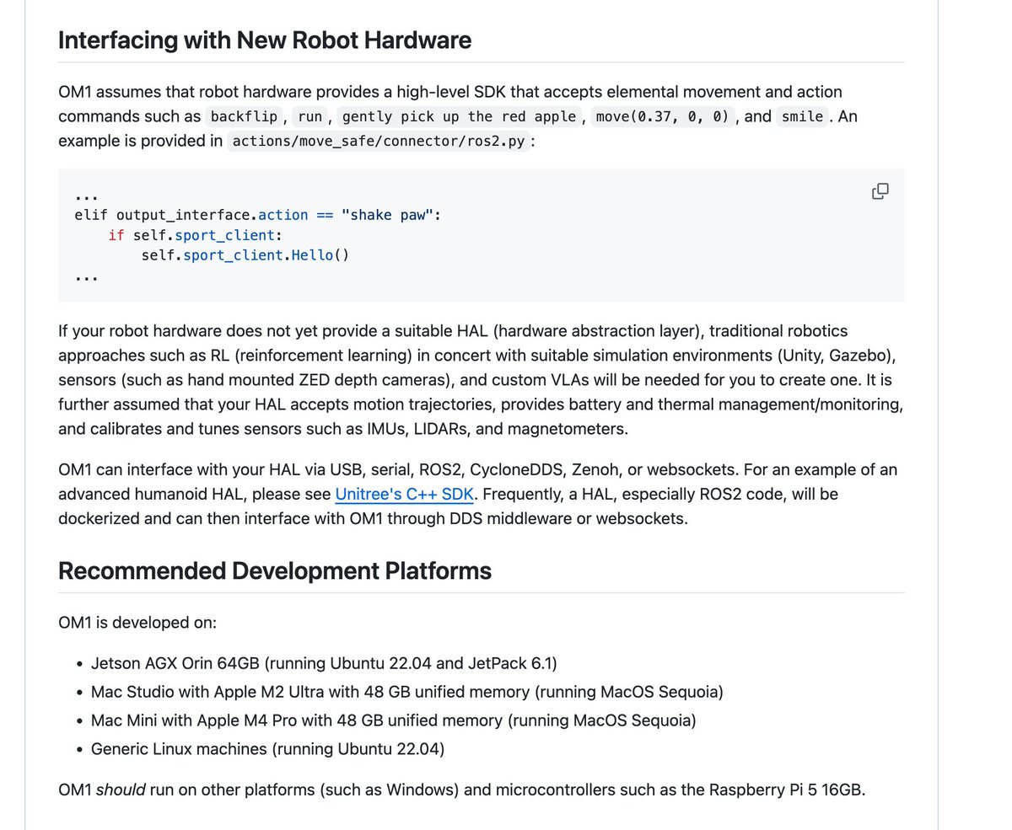Image resolution: width=1012 pixels, height=830 pixels.
Task: Click 'OM1 is developed on:' text
Action: click(x=137, y=623)
